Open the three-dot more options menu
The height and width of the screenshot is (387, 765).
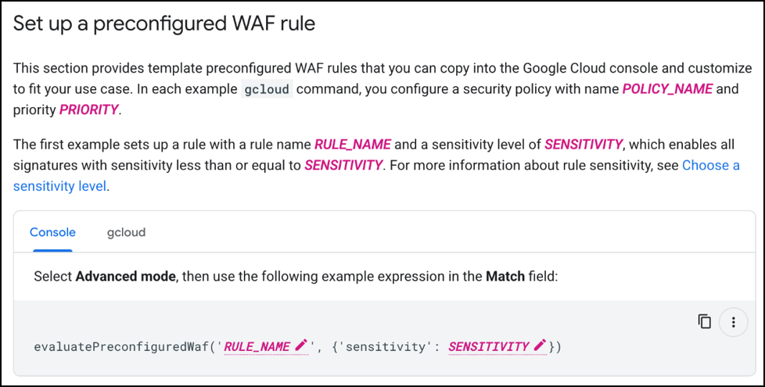coord(733,321)
